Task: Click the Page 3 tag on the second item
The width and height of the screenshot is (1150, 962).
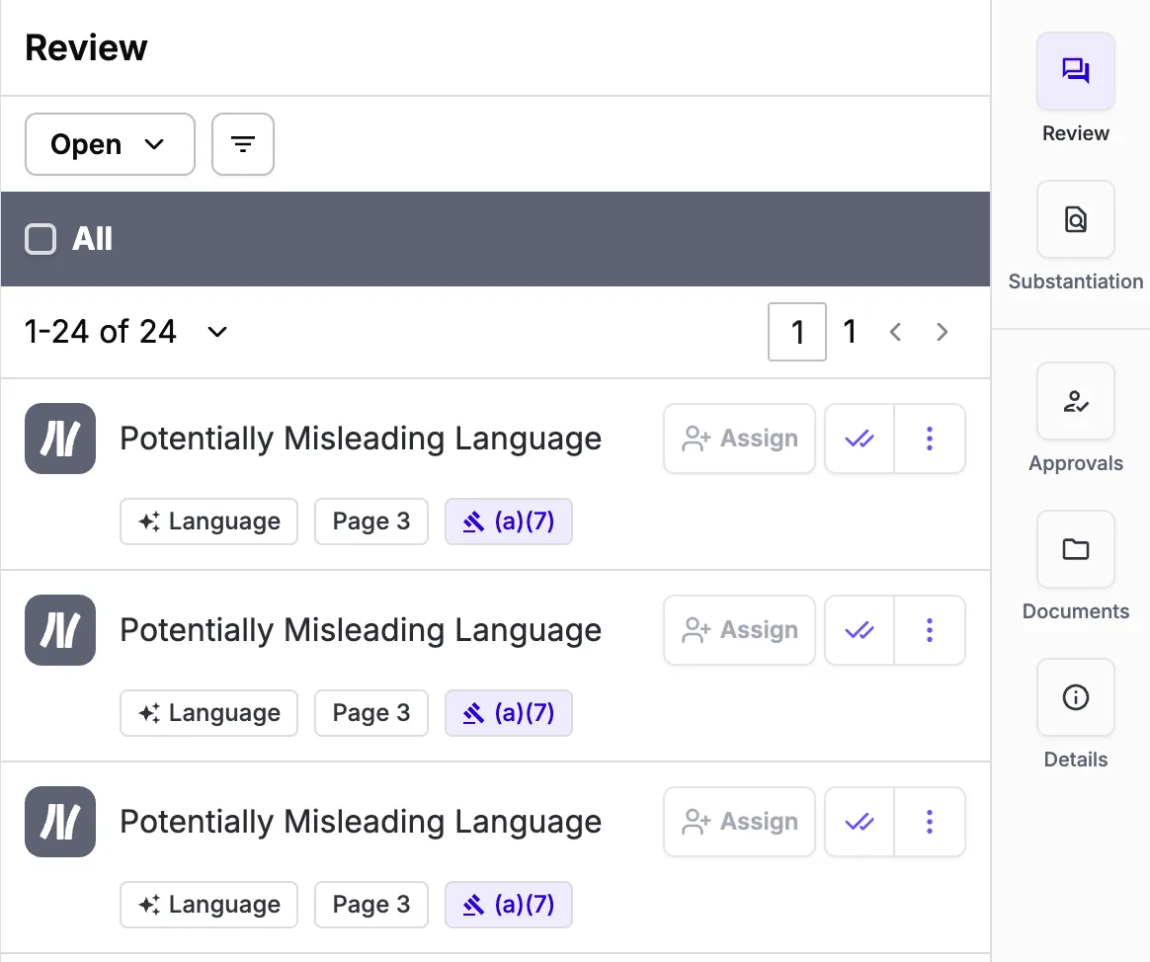Action: [371, 713]
